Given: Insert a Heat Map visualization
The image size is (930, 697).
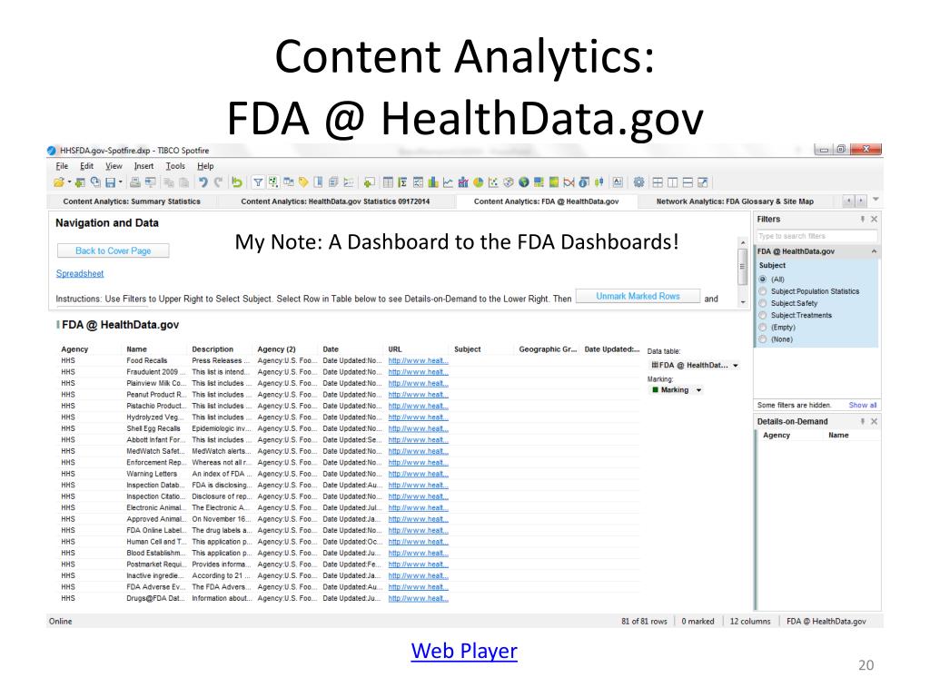Looking at the screenshot, I should tap(554, 182).
